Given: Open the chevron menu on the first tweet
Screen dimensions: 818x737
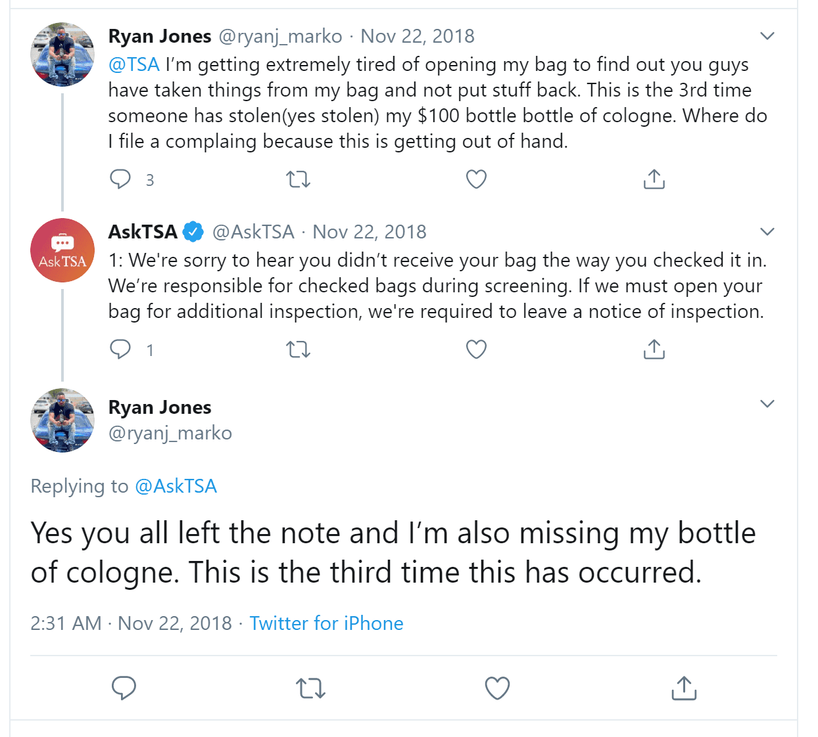Looking at the screenshot, I should pos(767,36).
